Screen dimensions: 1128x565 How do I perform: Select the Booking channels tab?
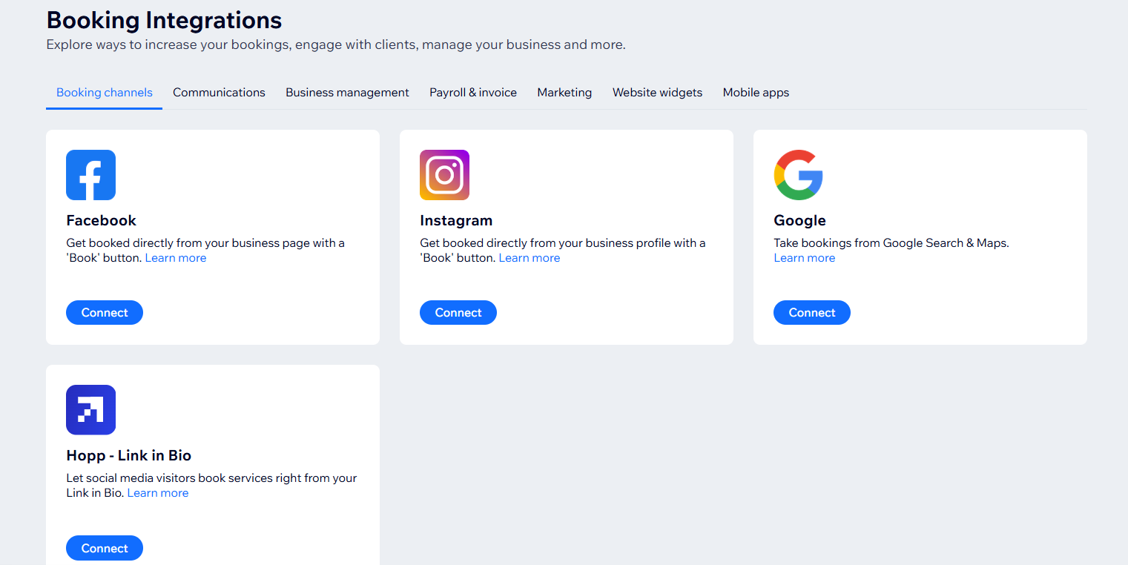point(105,93)
